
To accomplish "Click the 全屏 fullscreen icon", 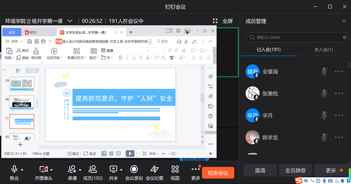I will point(215,21).
